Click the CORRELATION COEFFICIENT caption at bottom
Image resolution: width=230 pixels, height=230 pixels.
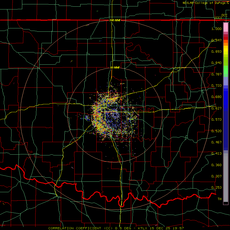[116, 228]
